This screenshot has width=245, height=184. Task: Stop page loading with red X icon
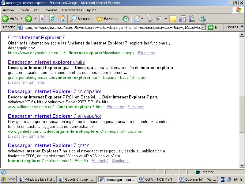42,19
